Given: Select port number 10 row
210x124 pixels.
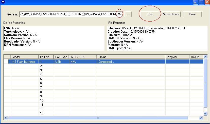Looking at the screenshot, I should (x=103, y=100).
